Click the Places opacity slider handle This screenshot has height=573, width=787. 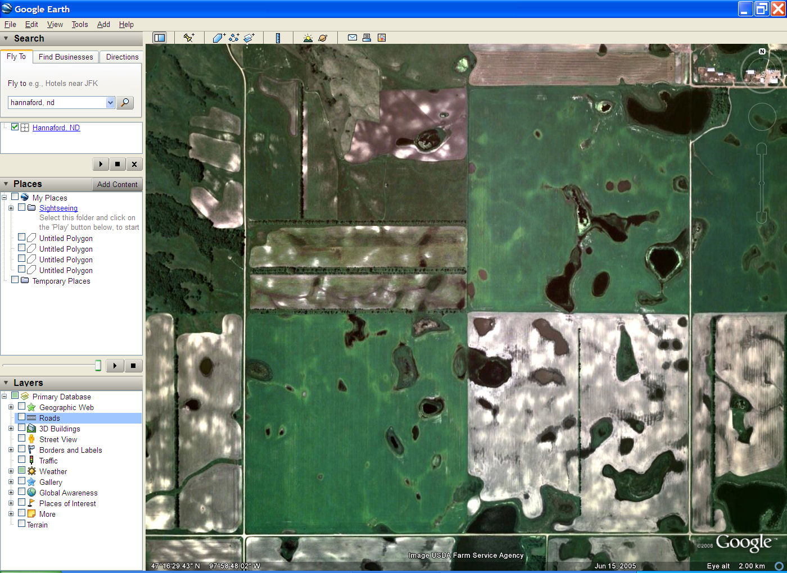(x=98, y=366)
